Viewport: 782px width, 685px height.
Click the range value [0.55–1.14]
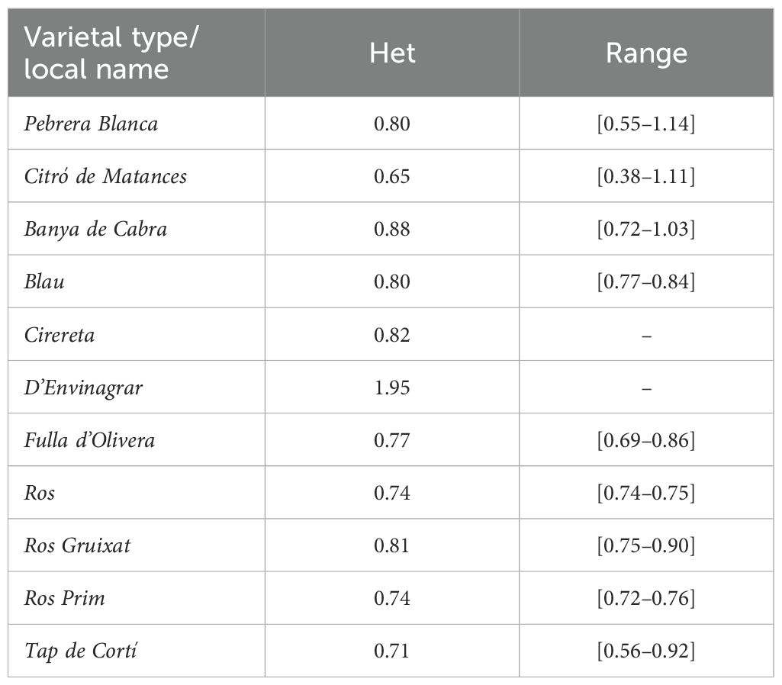click(x=646, y=124)
